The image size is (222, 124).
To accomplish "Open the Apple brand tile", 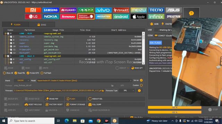I will pyautogui.click(x=139, y=17).
